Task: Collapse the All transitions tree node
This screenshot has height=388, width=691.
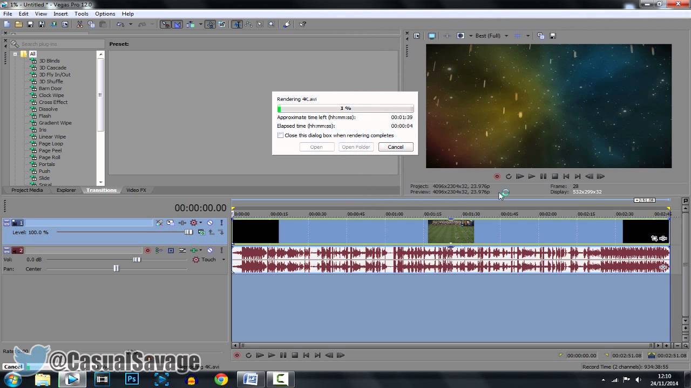Action: pos(15,54)
